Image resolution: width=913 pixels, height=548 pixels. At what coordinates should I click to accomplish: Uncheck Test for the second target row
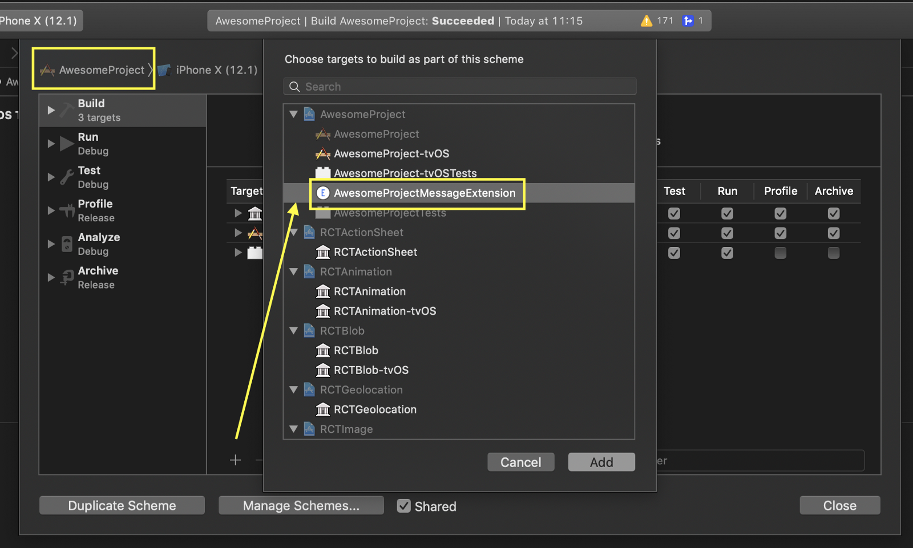point(674,233)
